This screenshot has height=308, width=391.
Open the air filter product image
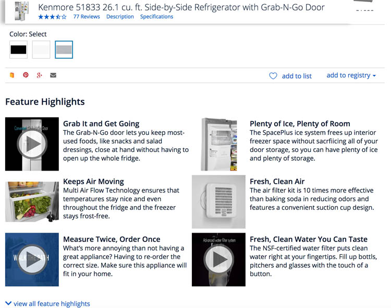(218, 201)
